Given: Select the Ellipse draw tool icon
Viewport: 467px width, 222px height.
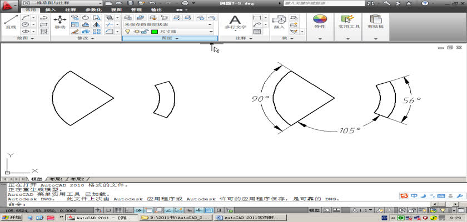Looking at the screenshot, I should tap(26, 31).
